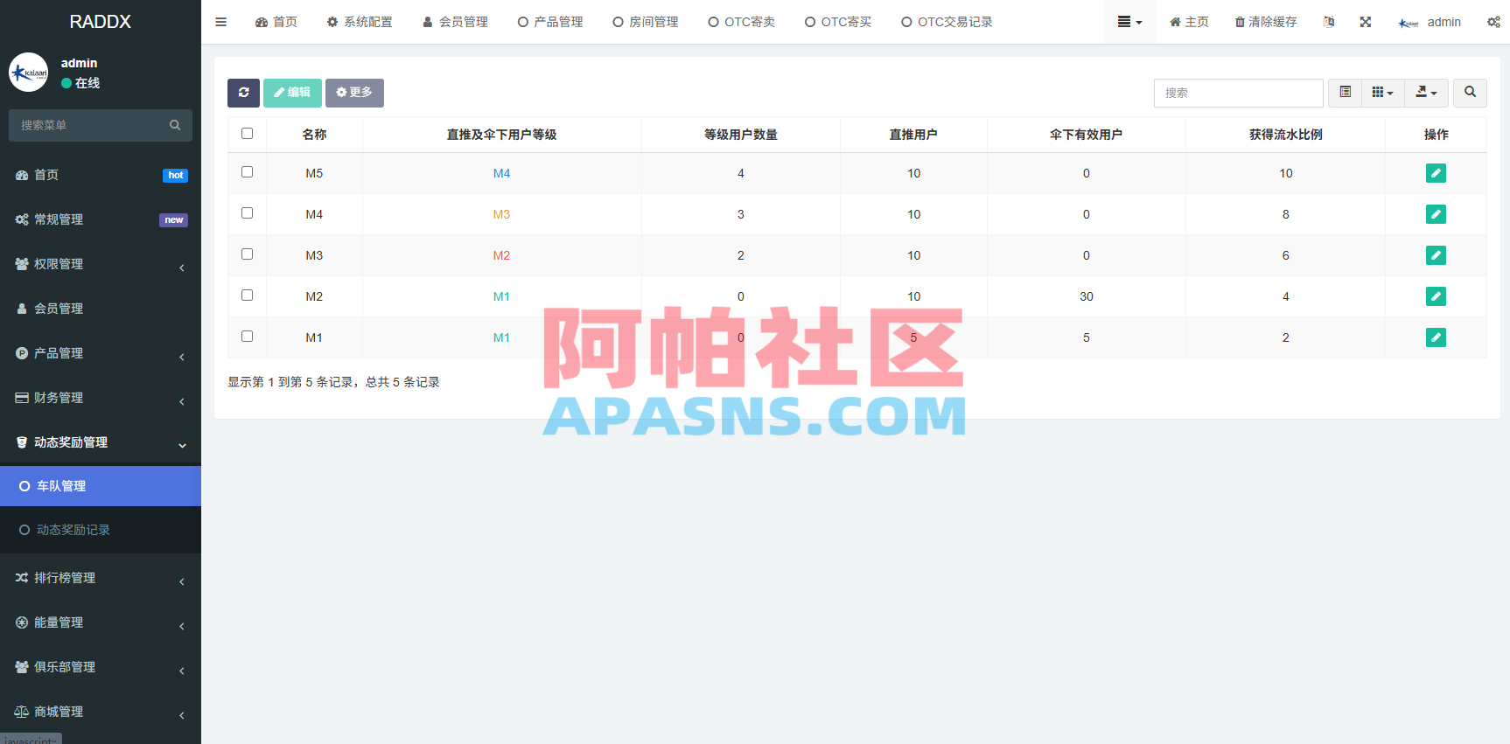Screen dimensions: 1510x744
Task: Toggle the card view list icon
Action: 1345,93
